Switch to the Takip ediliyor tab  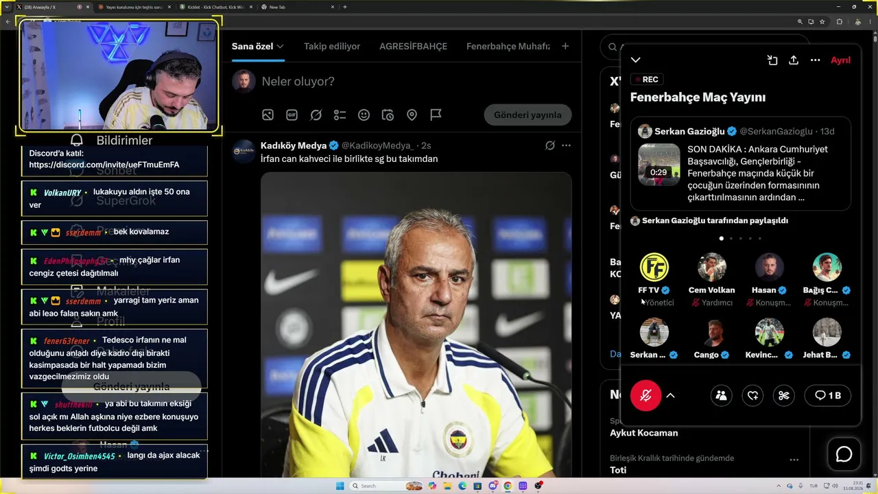332,46
